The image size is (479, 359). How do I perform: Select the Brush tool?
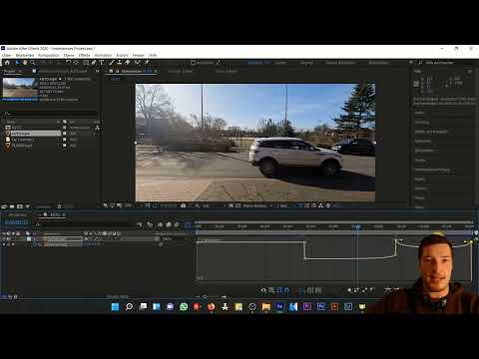[112, 63]
